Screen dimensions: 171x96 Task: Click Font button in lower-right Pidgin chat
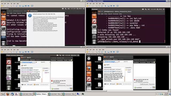point(107,84)
